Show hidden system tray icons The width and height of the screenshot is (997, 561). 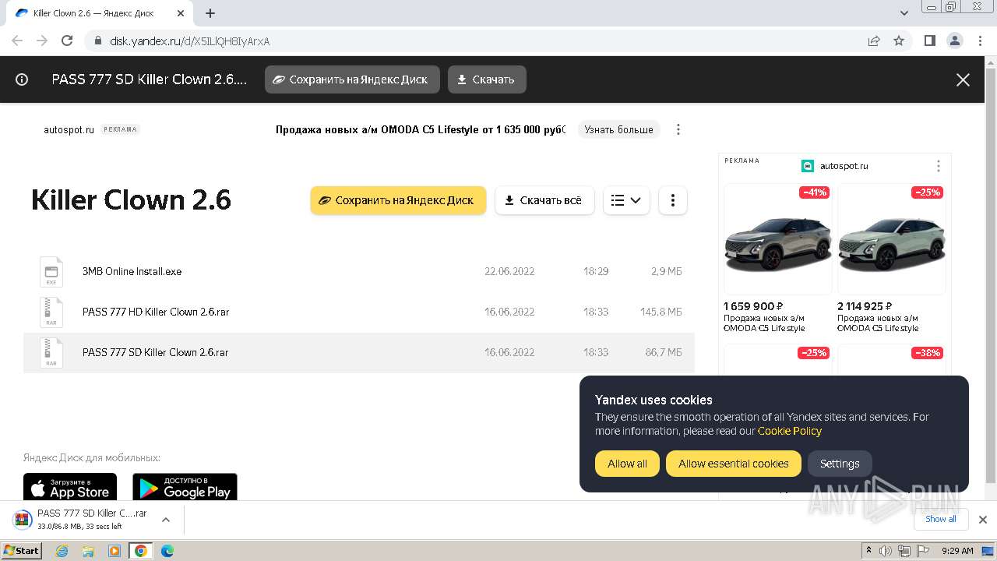point(868,551)
